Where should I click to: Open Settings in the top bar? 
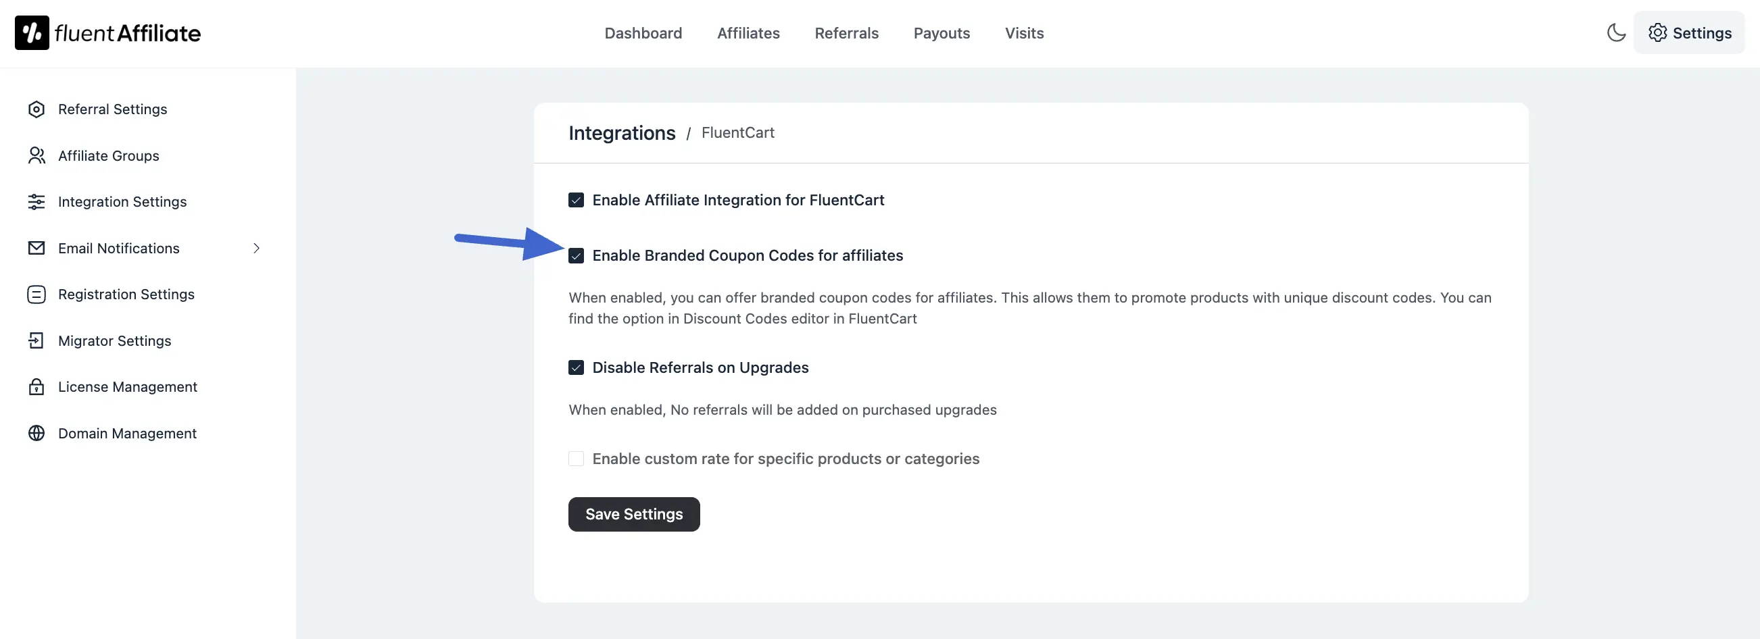pyautogui.click(x=1689, y=33)
